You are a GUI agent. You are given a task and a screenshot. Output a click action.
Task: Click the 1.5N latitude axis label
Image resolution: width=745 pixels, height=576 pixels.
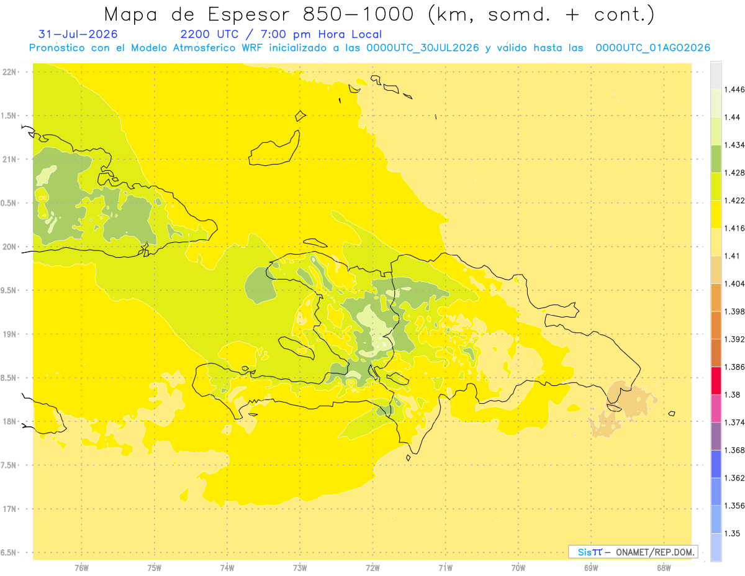(x=9, y=116)
